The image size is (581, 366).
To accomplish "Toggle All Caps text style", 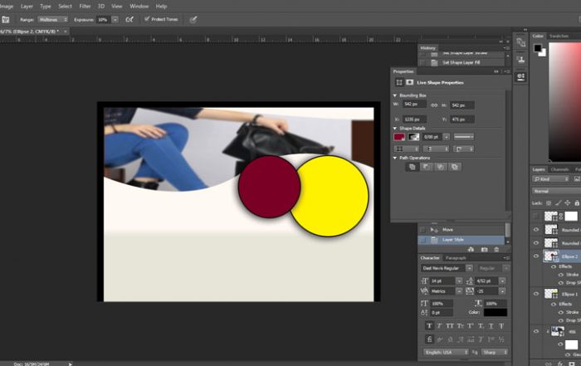I will (x=450, y=326).
